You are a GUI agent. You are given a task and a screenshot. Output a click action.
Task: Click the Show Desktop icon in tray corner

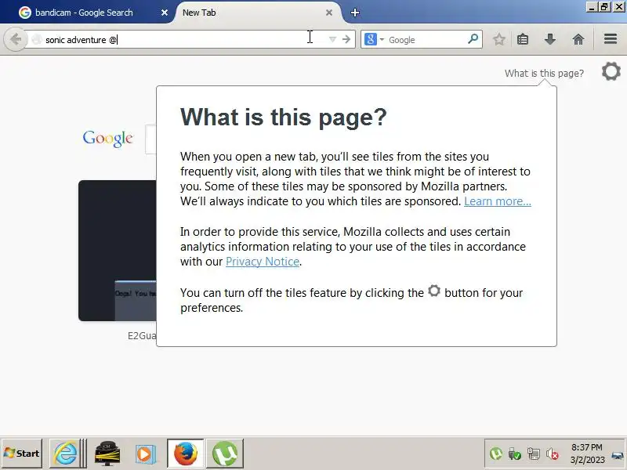tap(618, 454)
